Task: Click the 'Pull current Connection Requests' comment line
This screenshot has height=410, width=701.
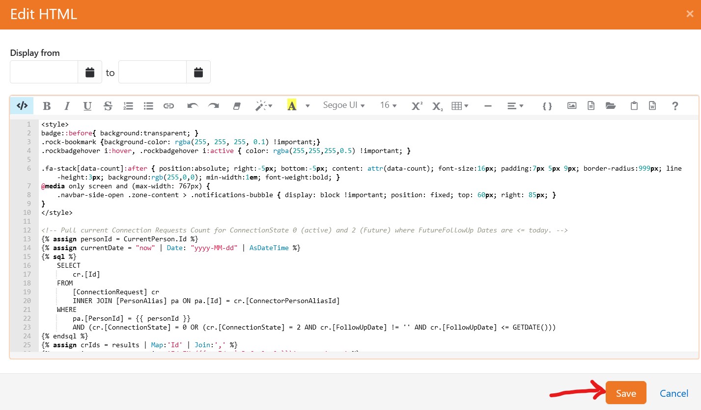Action: (305, 230)
